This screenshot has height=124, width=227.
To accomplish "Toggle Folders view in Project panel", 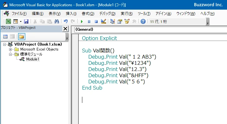I will pos(22,37).
